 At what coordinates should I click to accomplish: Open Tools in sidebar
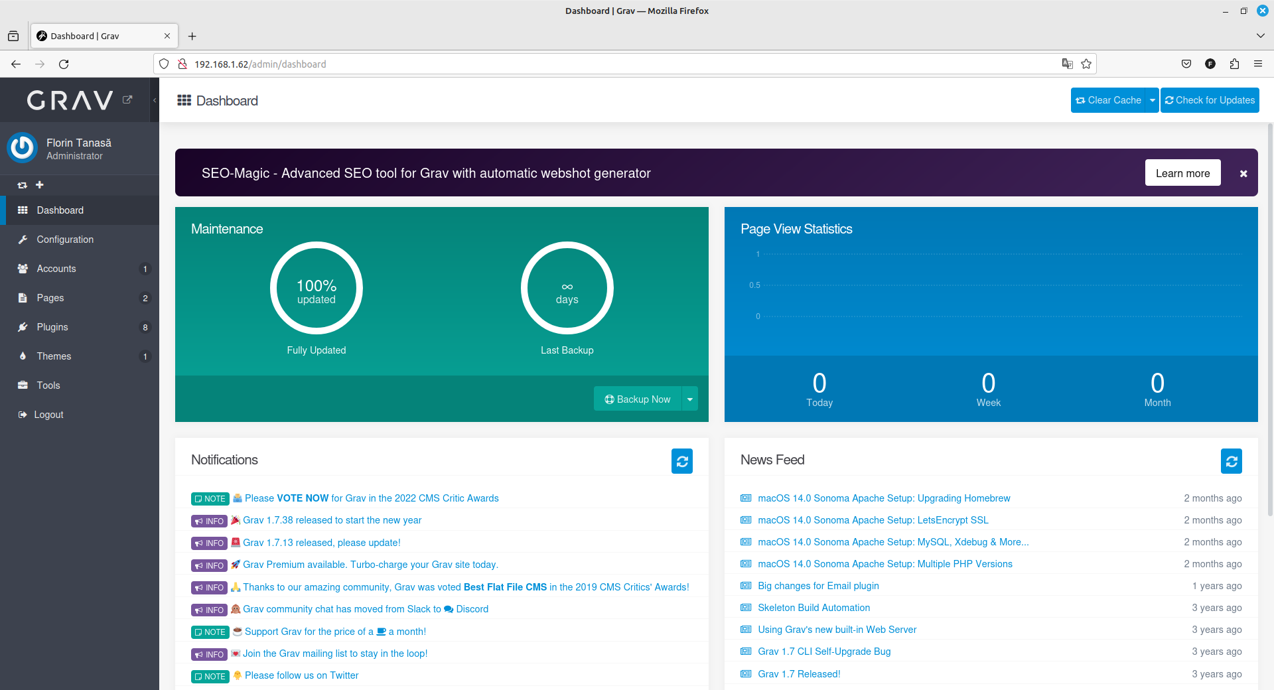click(x=80, y=385)
